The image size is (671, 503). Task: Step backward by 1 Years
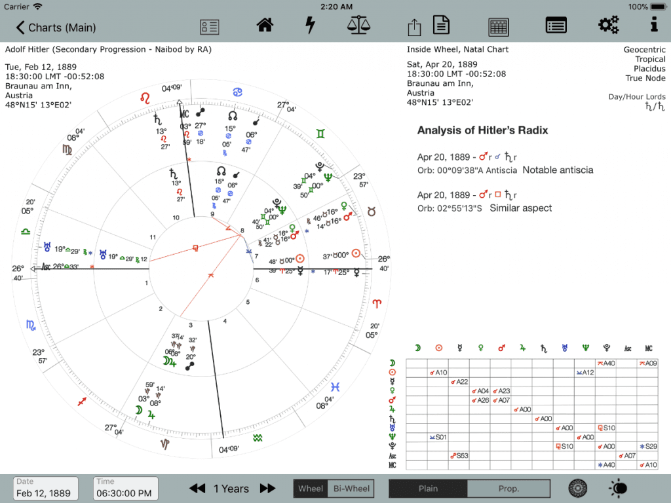(197, 489)
